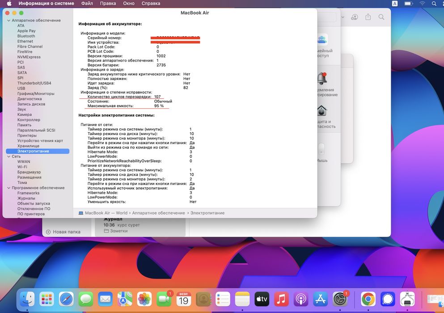This screenshot has height=313, width=444.
Task: Open security house icon in System Preferences
Action: point(322,110)
